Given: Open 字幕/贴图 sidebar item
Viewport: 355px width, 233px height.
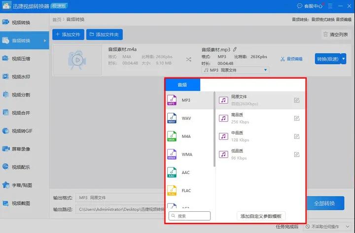Looking at the screenshot, I should [x=25, y=185].
